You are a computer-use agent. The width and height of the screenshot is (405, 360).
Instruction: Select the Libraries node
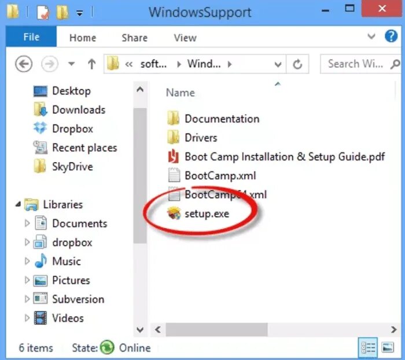(x=62, y=205)
